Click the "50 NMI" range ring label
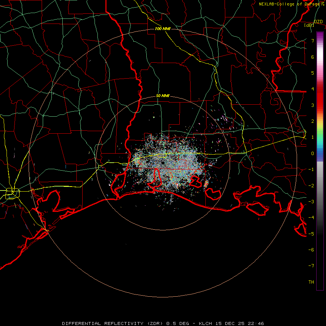 click(163, 96)
